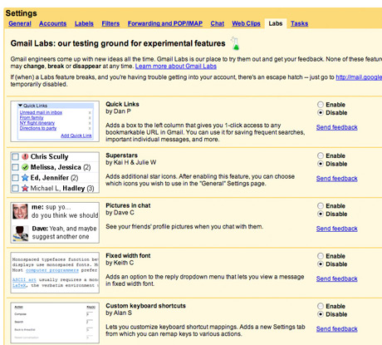Check the box next to Chris Scully

pos(16,157)
